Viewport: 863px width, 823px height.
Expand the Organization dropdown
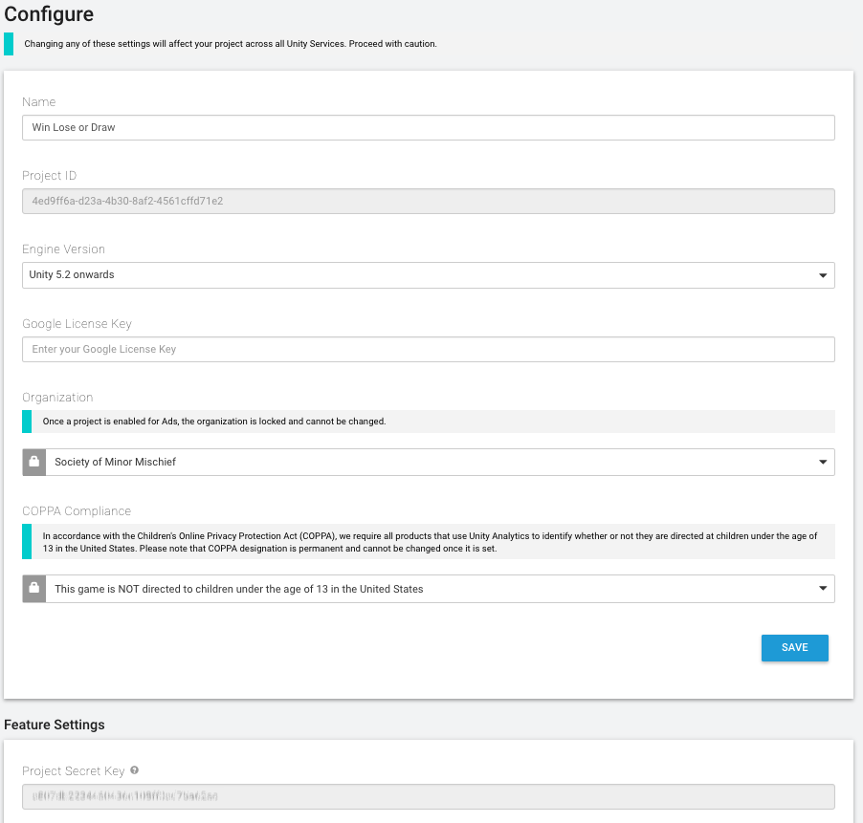tap(440, 462)
